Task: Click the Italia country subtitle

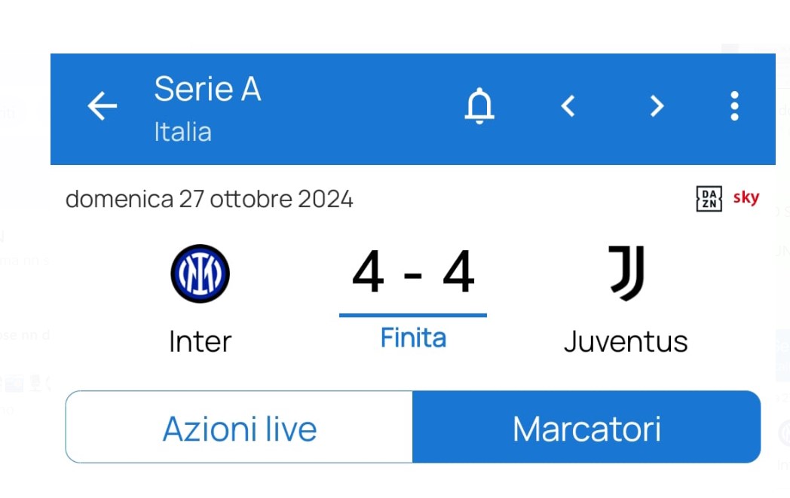Action: pos(182,132)
